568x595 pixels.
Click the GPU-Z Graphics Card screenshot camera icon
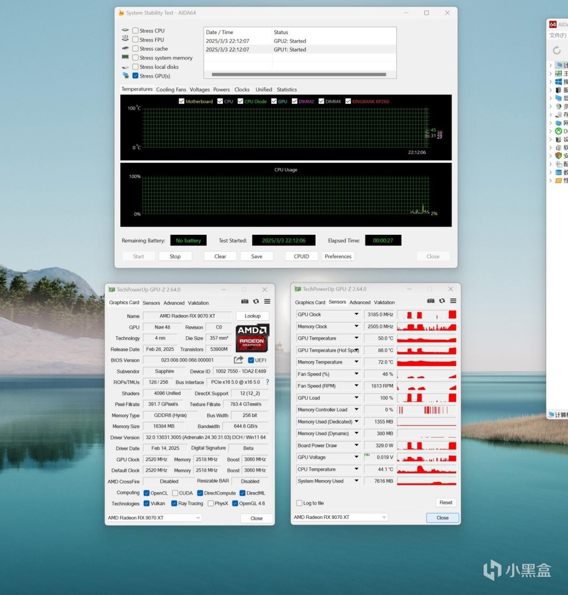245,301
